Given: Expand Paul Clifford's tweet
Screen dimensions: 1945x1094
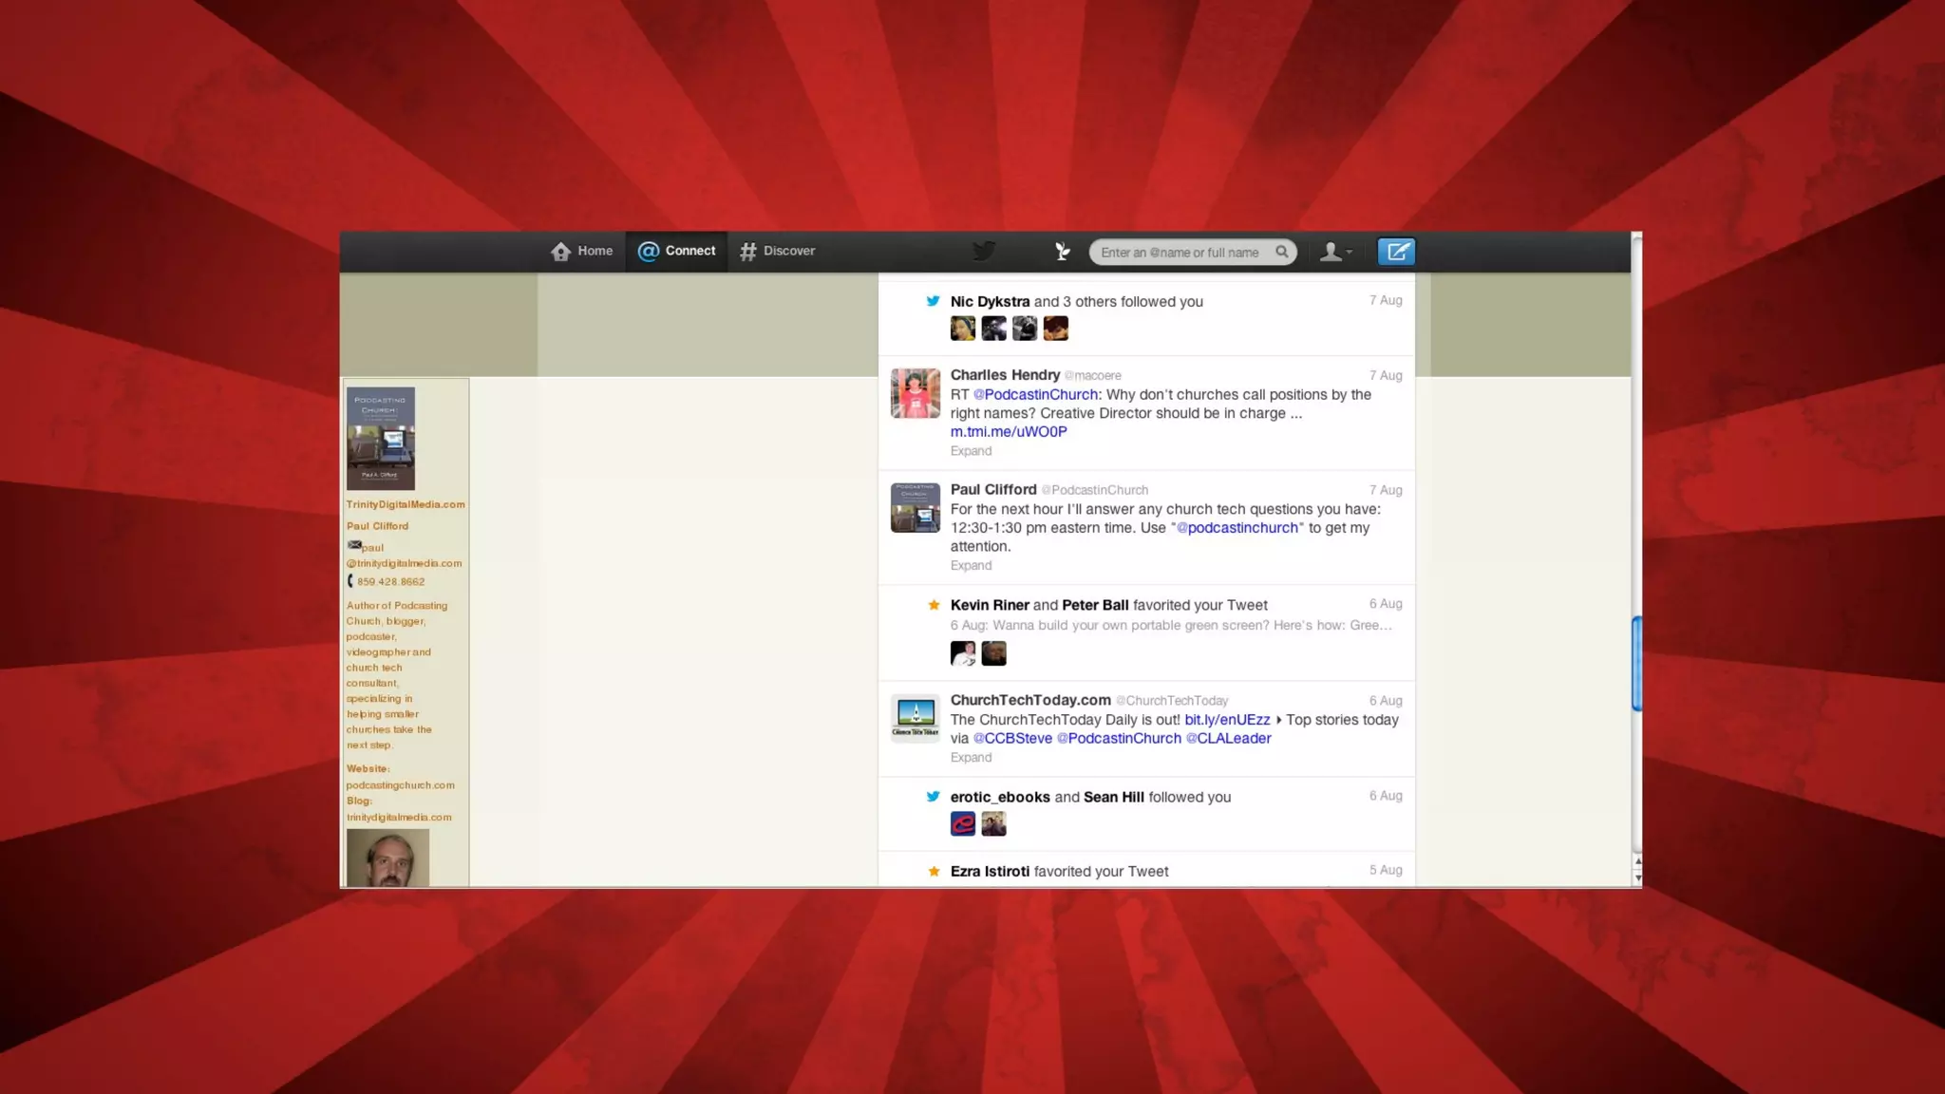Looking at the screenshot, I should (971, 565).
